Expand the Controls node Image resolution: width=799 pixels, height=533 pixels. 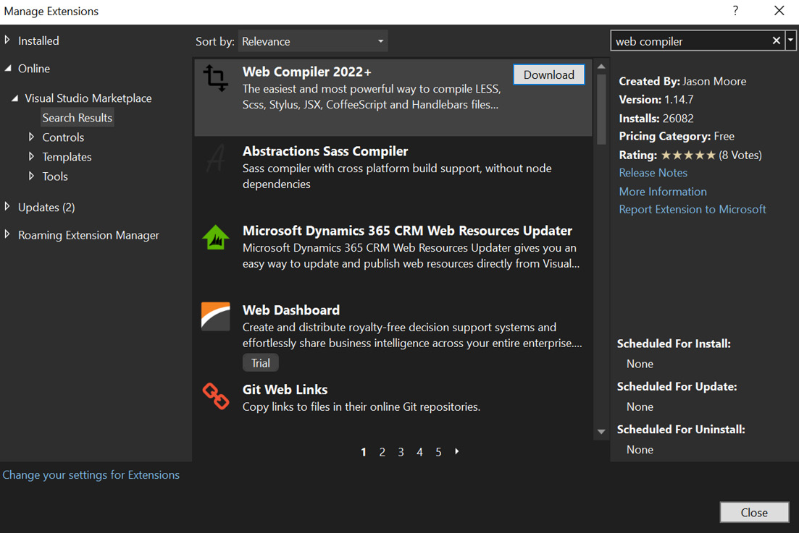(x=32, y=136)
